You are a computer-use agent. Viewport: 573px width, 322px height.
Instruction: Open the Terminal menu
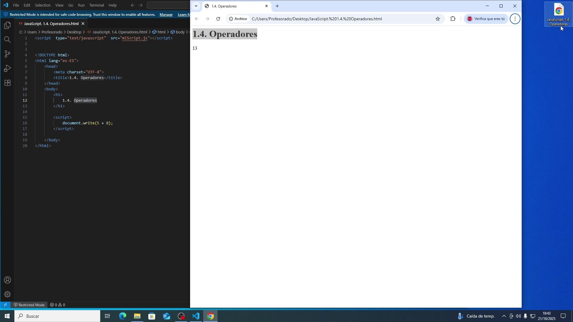click(x=97, y=5)
